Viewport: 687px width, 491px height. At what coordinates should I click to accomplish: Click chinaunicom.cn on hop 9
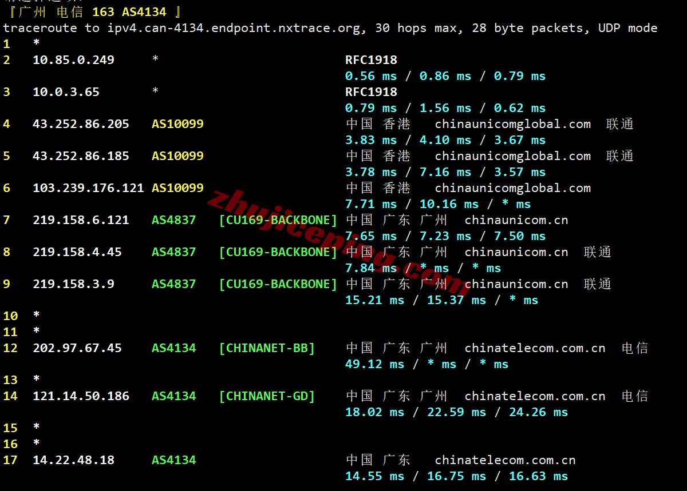516,284
